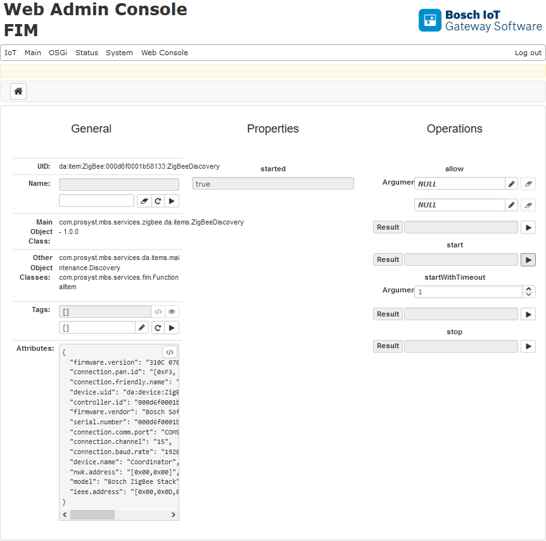Toggle the Tags visibility eye icon
The image size is (546, 541).
point(171,311)
